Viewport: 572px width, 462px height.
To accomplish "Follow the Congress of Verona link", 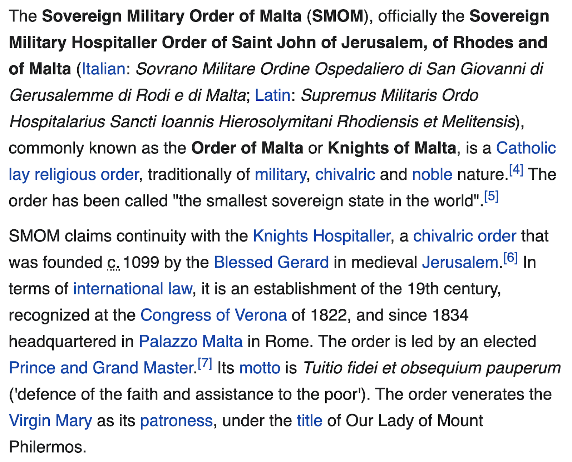I will [213, 315].
